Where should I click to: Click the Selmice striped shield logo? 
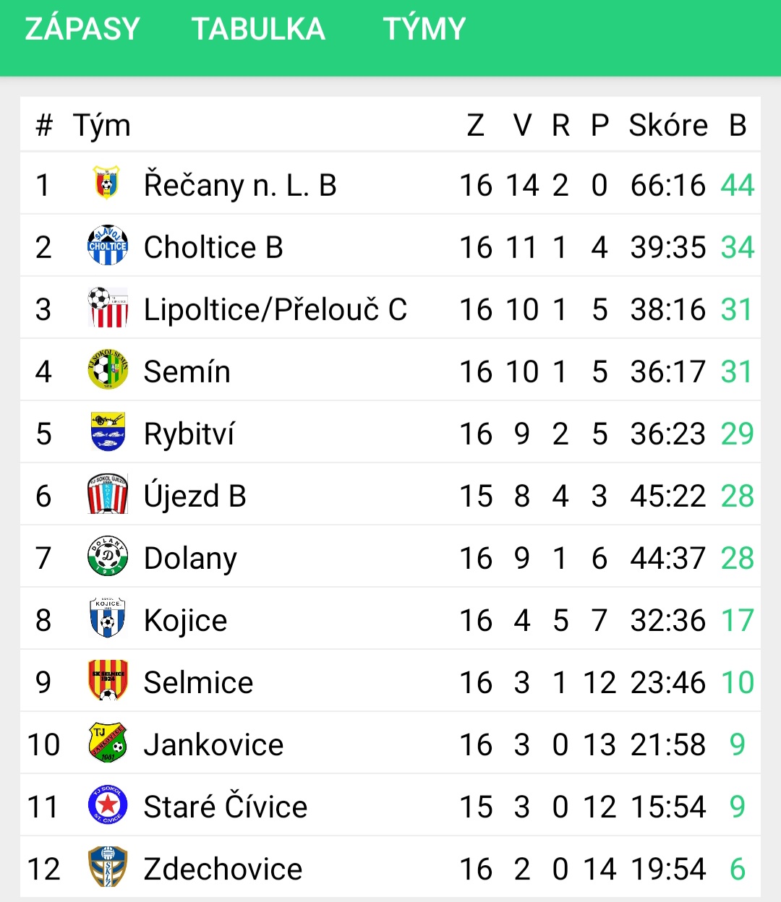click(107, 680)
